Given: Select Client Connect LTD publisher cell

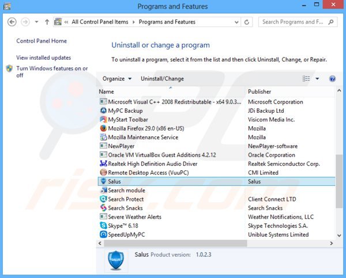Looking at the screenshot, I should 272,199.
